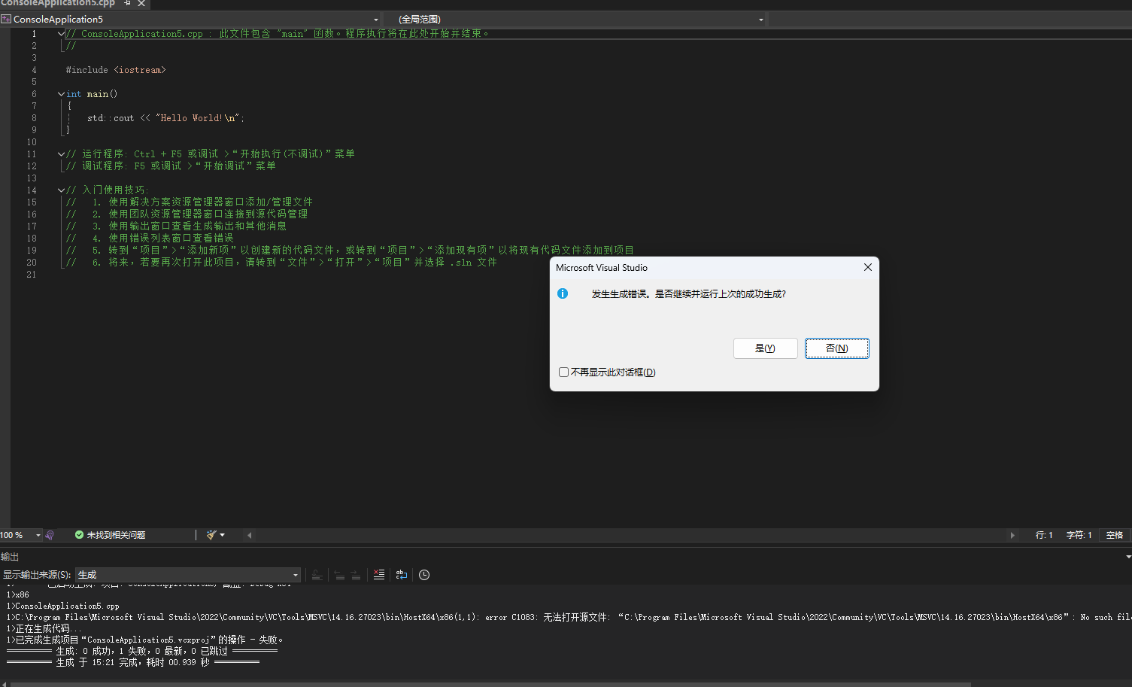Click the error C1083 line in output
This screenshot has width=1132, height=687.
(x=569, y=617)
